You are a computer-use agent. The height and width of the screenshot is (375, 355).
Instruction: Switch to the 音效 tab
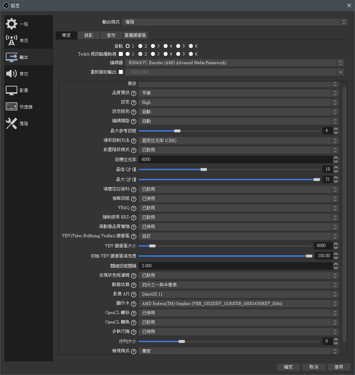click(x=111, y=35)
